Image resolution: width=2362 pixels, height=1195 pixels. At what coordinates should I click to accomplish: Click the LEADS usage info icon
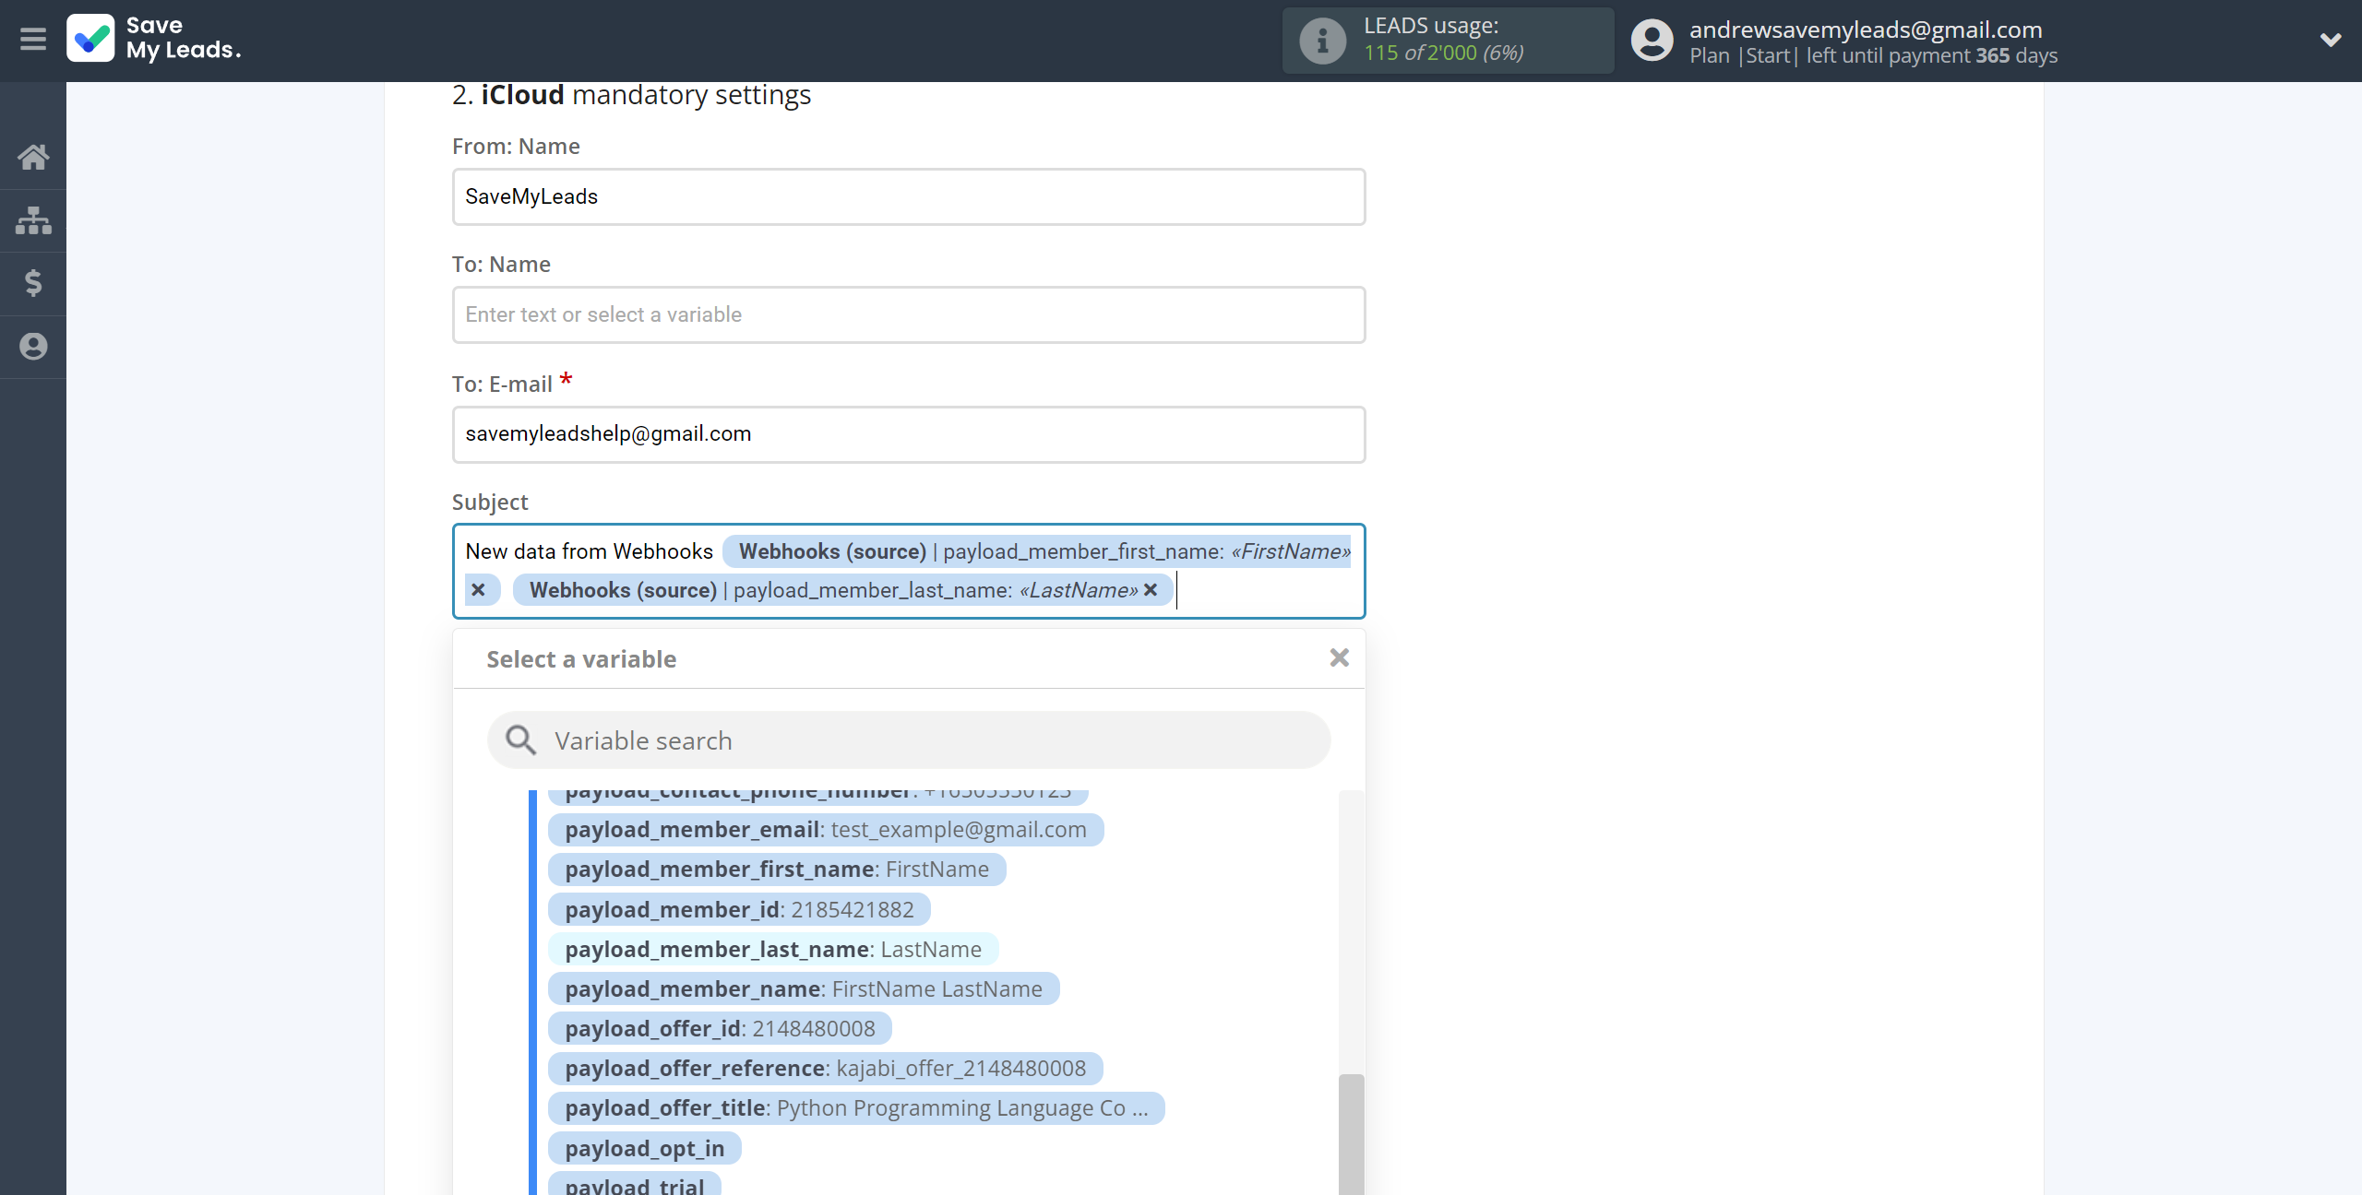point(1322,41)
